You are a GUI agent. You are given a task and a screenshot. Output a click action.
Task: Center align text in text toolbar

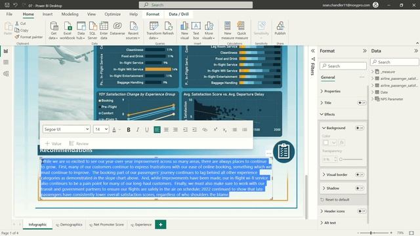166,130
